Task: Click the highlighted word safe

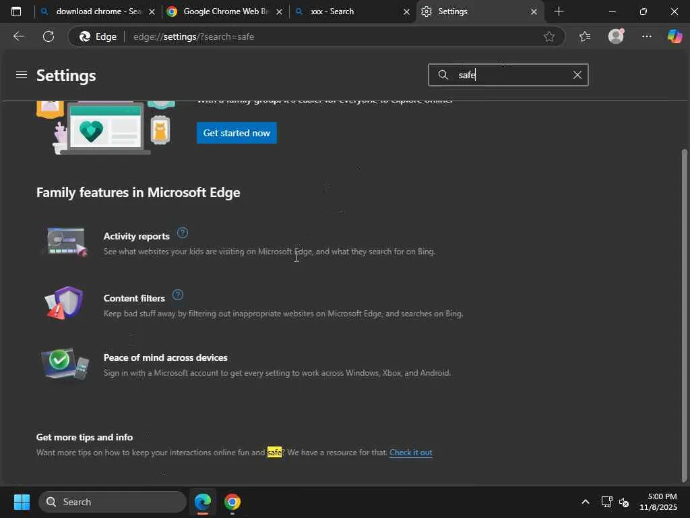Action: click(x=274, y=453)
